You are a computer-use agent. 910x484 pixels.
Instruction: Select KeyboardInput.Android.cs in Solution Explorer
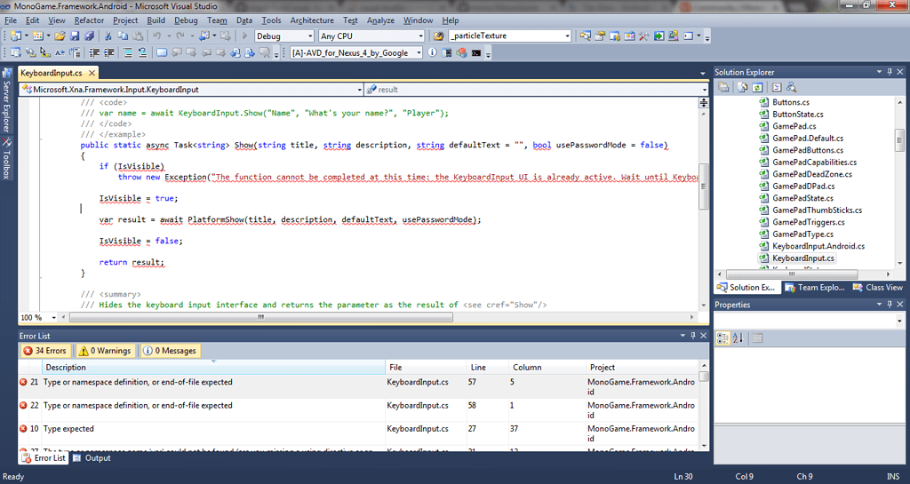click(818, 246)
